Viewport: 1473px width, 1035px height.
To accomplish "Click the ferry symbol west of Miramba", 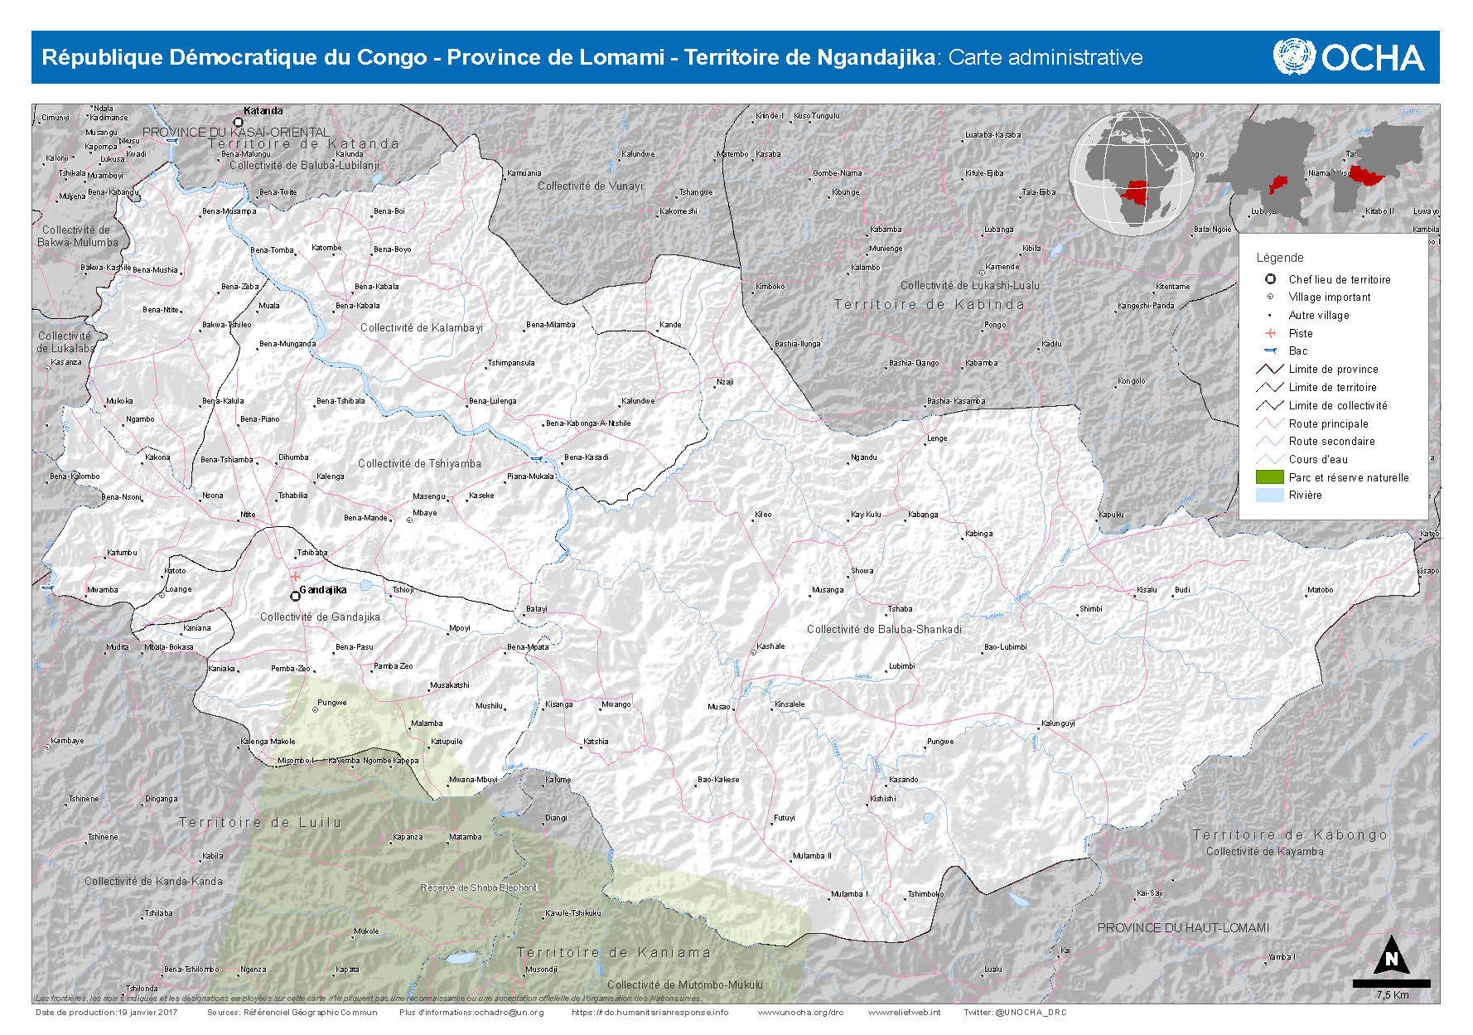I will pos(47,588).
